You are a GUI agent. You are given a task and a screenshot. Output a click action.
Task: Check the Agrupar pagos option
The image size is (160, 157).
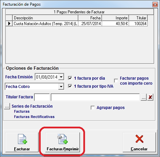click(93, 108)
